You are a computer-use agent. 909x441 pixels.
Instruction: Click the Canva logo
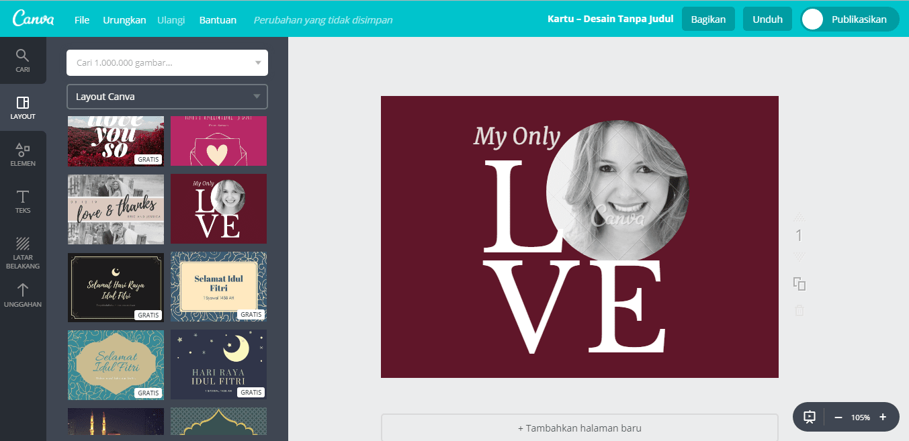tap(33, 19)
